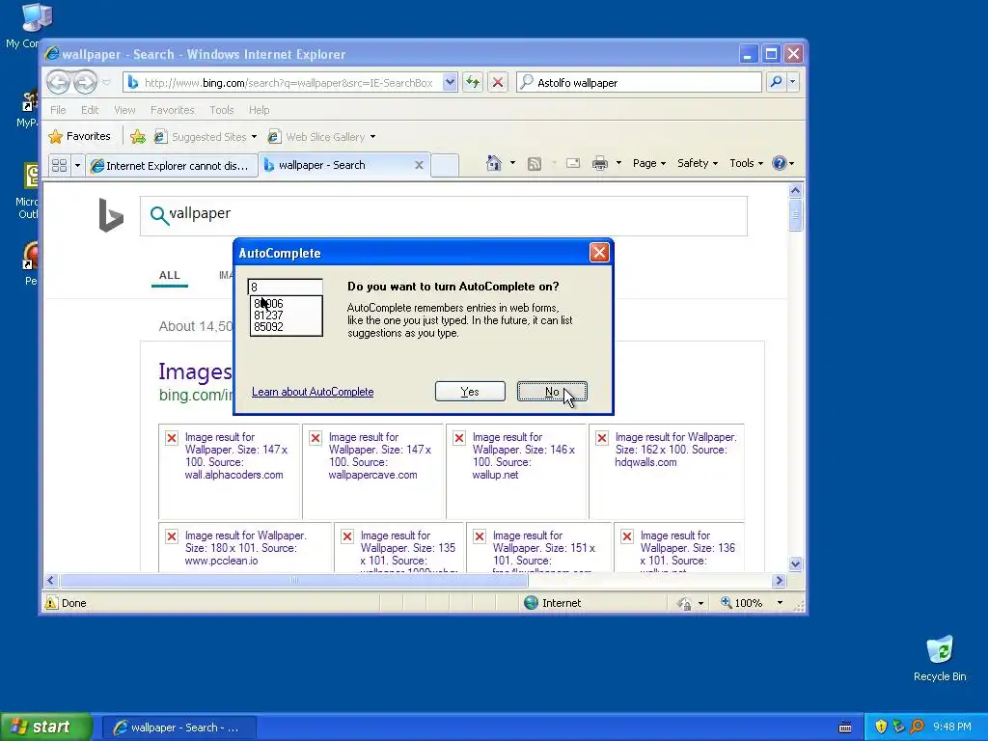This screenshot has height=741, width=988.
Task: Open the Favorites menu in menu bar
Action: point(173,110)
